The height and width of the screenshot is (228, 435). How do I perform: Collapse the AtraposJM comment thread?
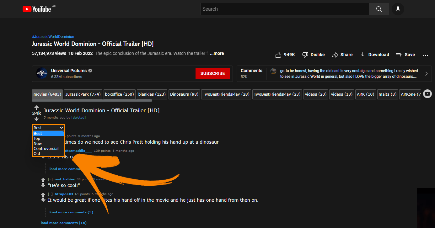[50, 194]
